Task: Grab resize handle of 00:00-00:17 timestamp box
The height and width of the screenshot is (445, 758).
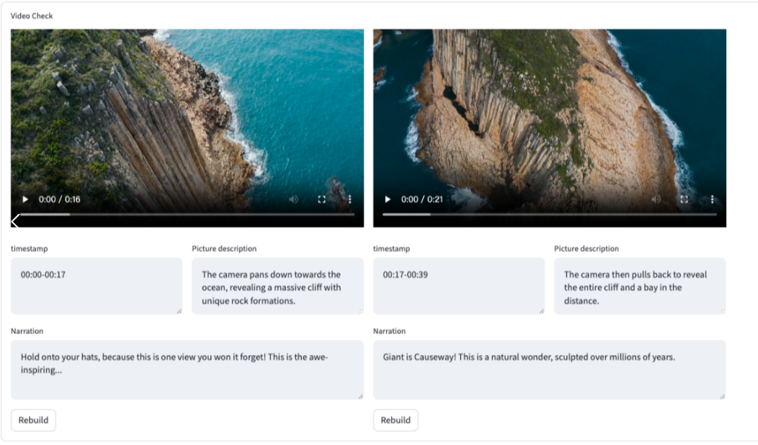Action: (x=179, y=311)
